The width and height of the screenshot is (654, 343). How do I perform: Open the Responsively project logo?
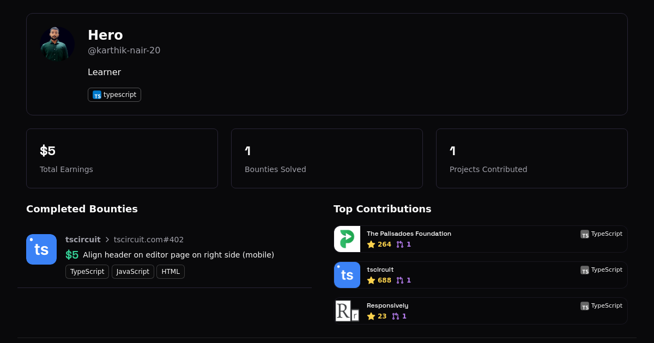(347, 311)
